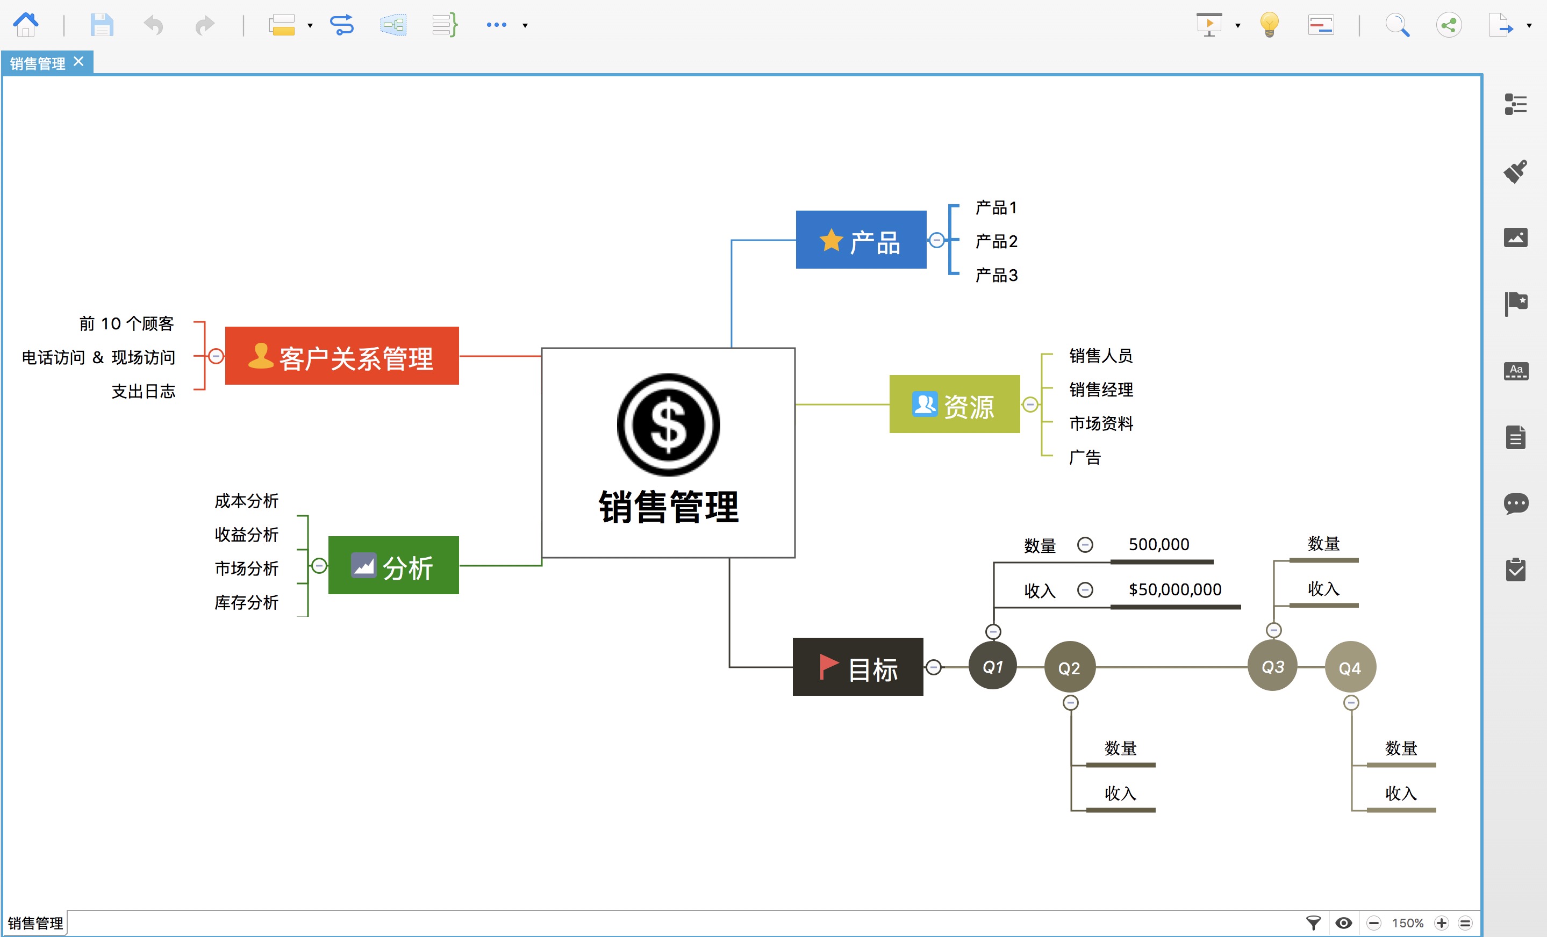Select the Q4 circle node
This screenshot has width=1547, height=937.
click(1350, 667)
